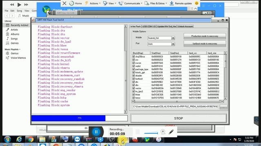Adjust the recorder volume slider
261x146 pixels.
click(x=151, y=133)
